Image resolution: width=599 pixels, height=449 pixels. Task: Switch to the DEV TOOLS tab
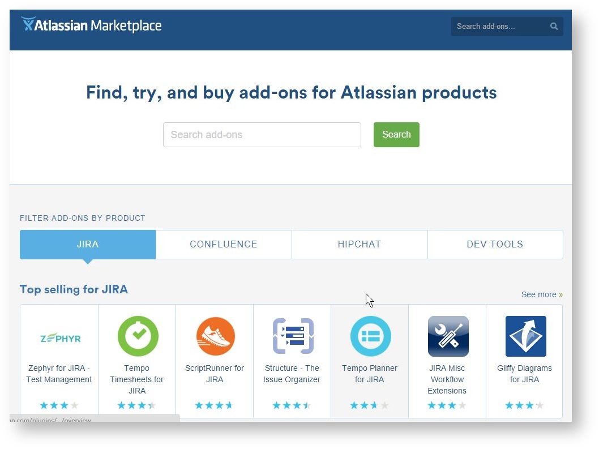coord(495,245)
